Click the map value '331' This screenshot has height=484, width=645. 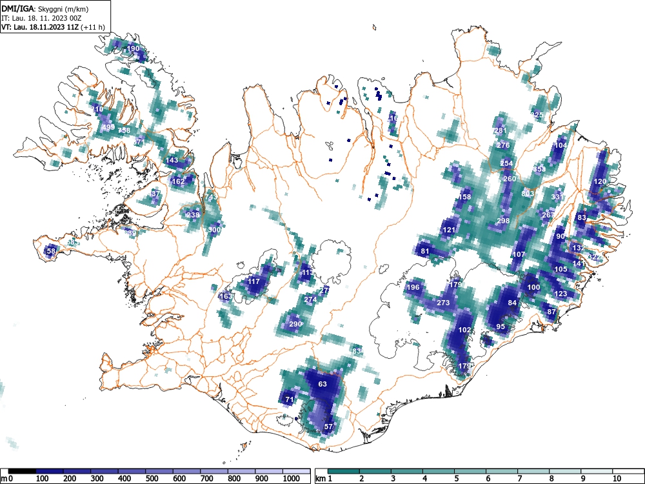pyautogui.click(x=557, y=197)
